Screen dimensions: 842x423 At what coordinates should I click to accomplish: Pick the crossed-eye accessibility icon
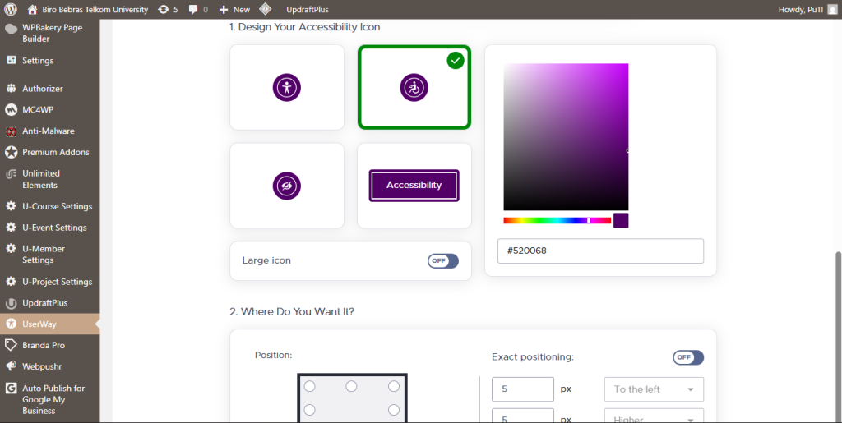tap(286, 186)
